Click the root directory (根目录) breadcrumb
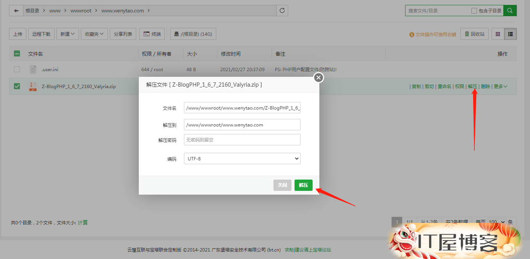The image size is (530, 259). [x=32, y=11]
